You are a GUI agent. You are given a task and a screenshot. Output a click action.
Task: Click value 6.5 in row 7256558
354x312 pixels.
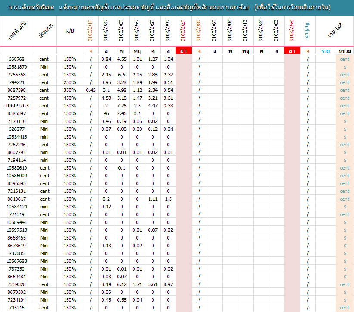click(122, 75)
